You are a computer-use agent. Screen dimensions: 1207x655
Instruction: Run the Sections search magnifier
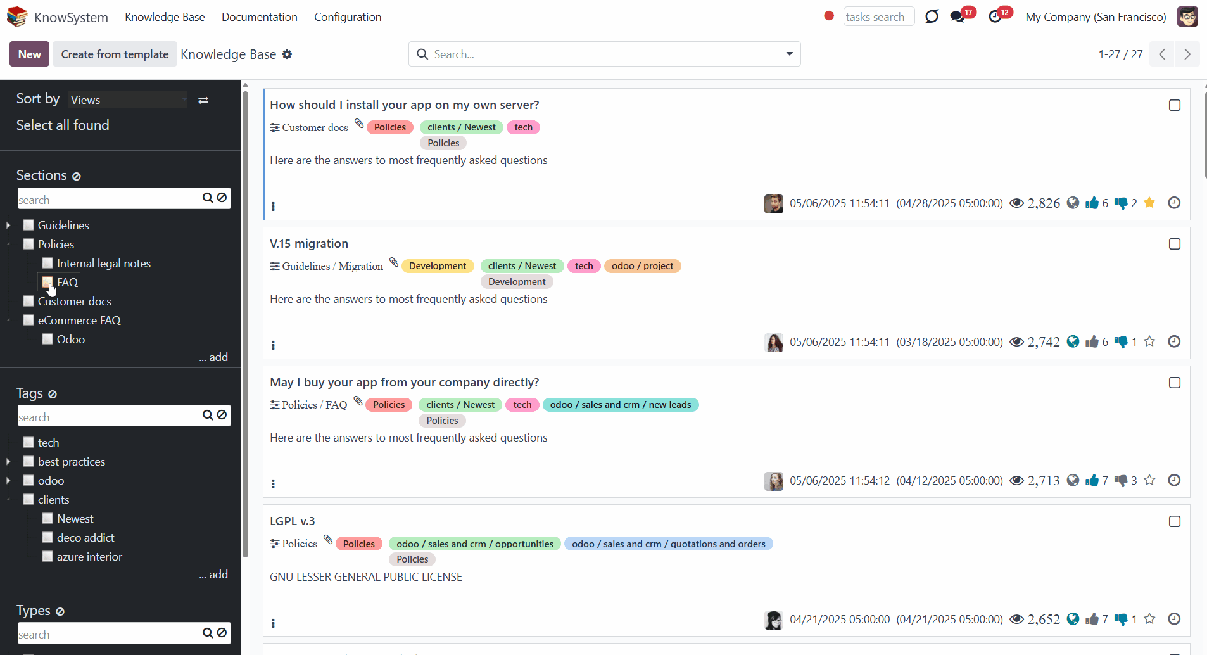[x=208, y=198]
